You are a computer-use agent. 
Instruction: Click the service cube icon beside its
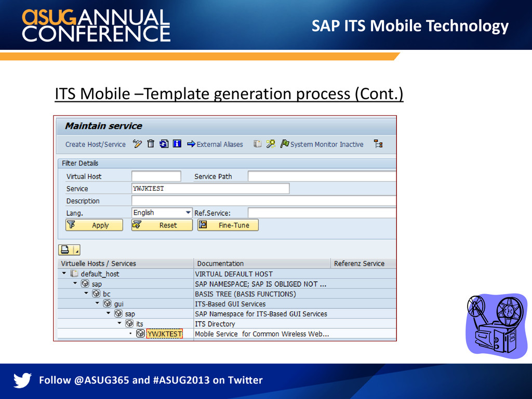pyautogui.click(x=129, y=323)
